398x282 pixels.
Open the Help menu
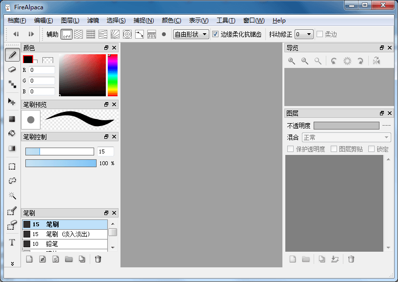point(279,21)
